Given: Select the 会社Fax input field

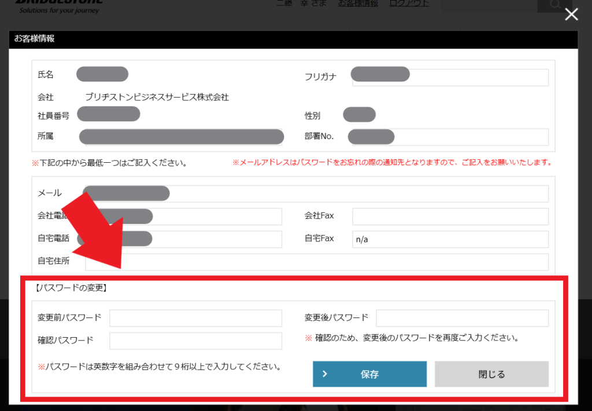Looking at the screenshot, I should tap(450, 216).
